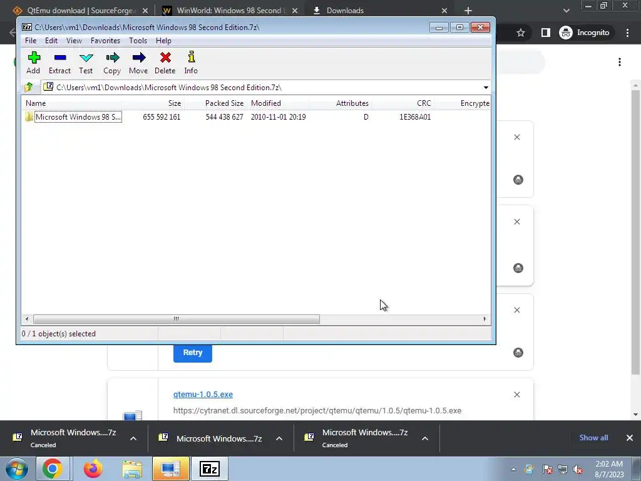Run the Test archive tool
The image size is (641, 481).
86,63
